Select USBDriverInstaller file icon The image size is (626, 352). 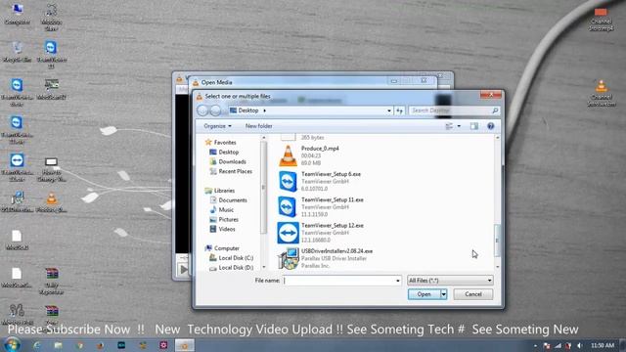click(288, 258)
